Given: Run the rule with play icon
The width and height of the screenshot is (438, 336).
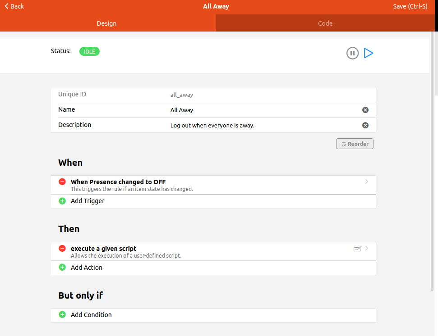Looking at the screenshot, I should pos(369,53).
